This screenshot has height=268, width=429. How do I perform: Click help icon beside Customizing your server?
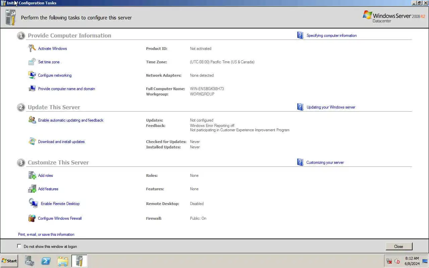pos(300,162)
